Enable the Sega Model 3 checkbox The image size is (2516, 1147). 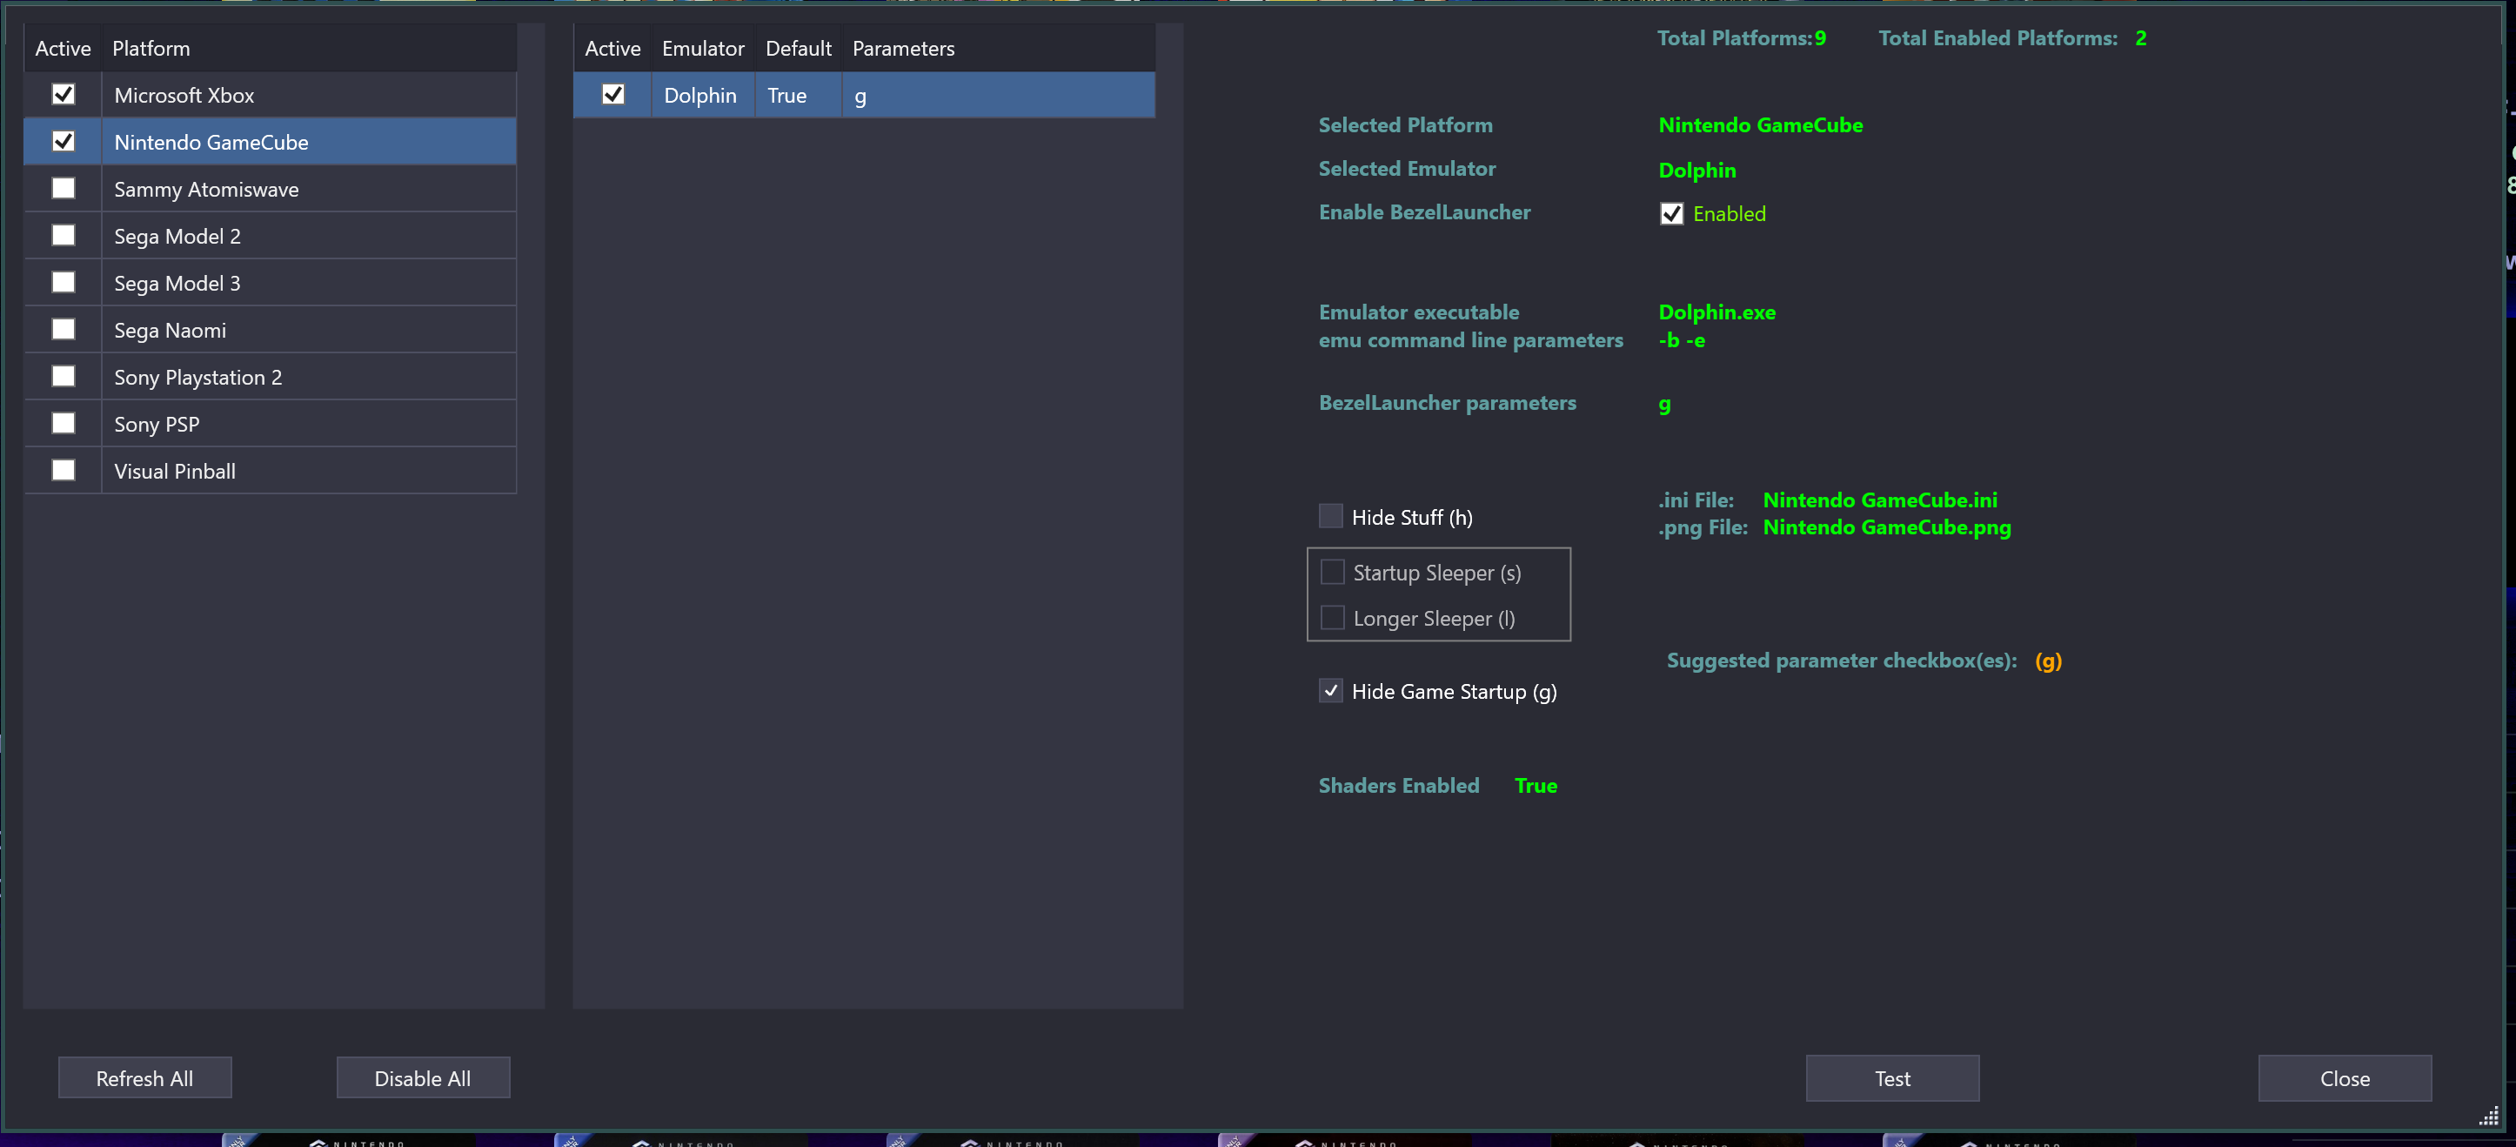[64, 282]
